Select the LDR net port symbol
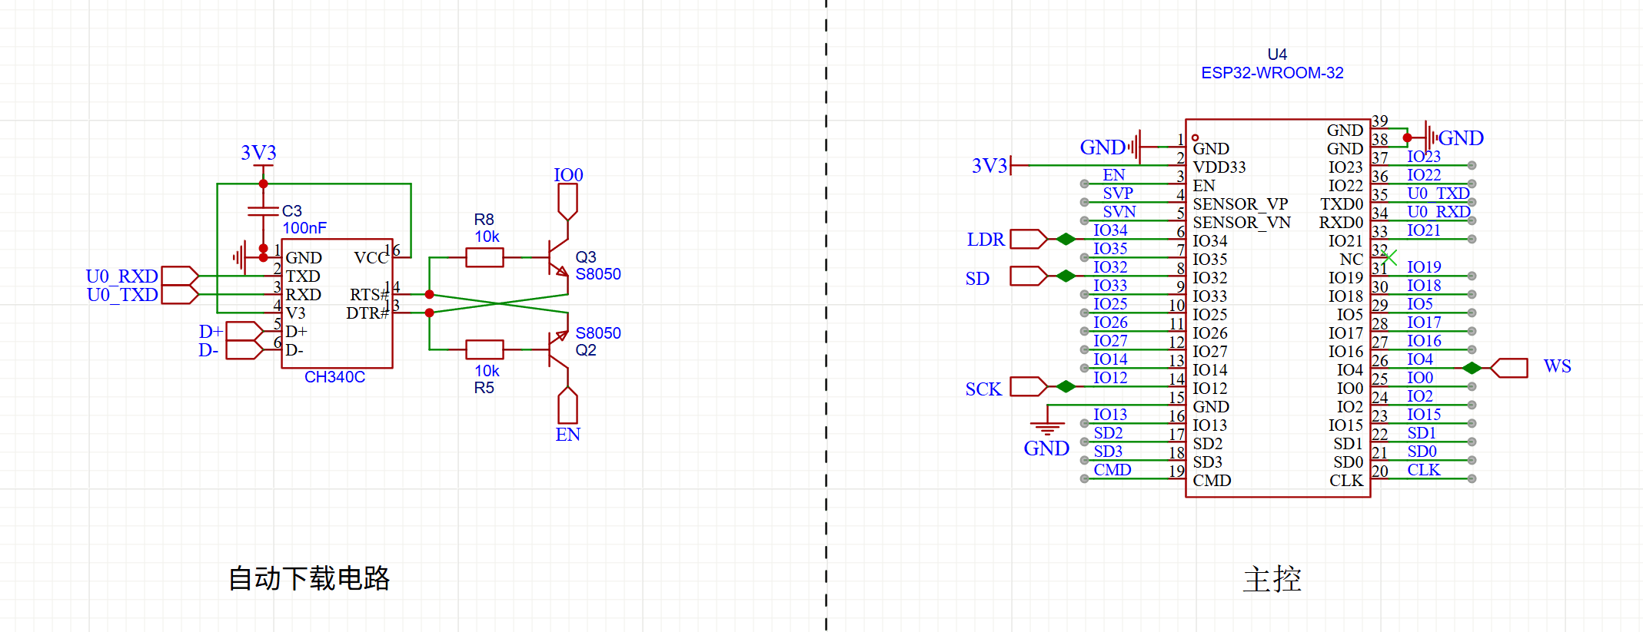Image resolution: width=1643 pixels, height=632 pixels. click(1029, 239)
